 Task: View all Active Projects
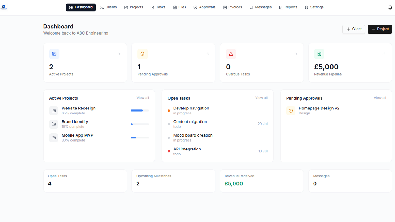[x=143, y=98]
